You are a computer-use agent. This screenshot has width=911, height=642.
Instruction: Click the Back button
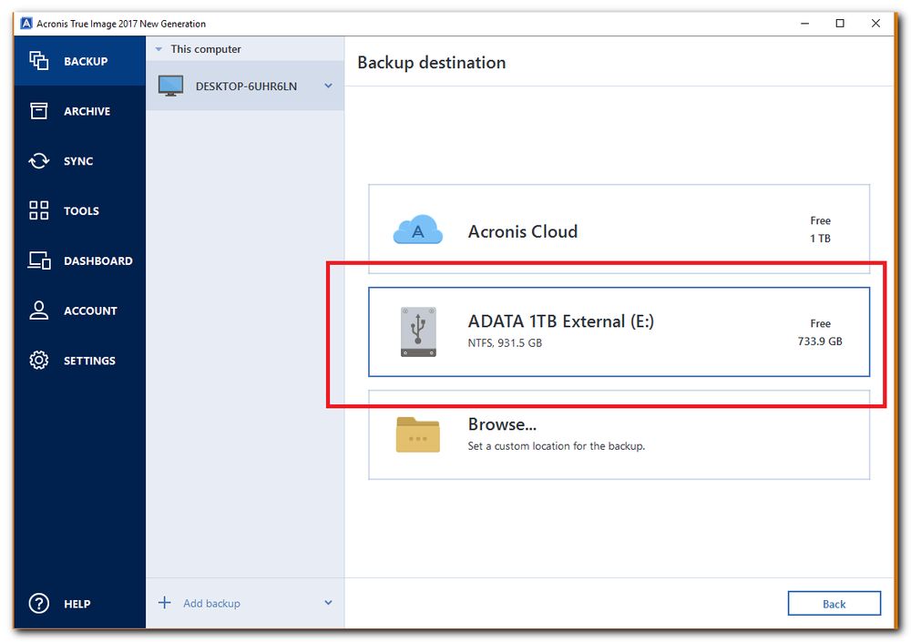pyautogui.click(x=834, y=603)
